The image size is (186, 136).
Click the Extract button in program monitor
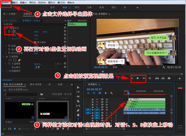point(163,78)
